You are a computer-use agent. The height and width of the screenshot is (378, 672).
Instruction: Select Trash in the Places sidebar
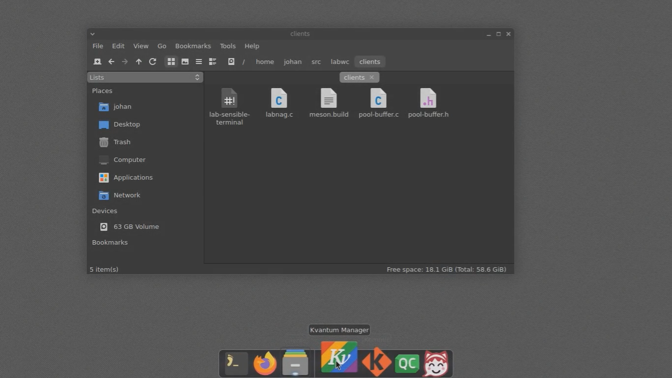coord(122,142)
